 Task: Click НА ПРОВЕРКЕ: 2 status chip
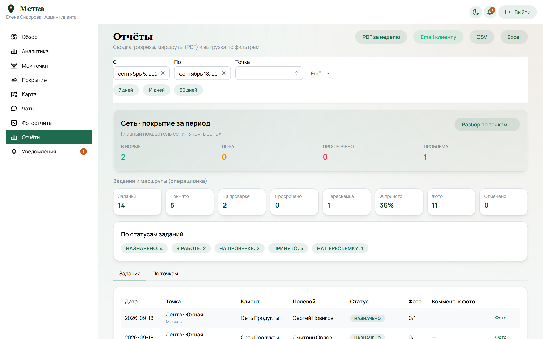point(239,248)
